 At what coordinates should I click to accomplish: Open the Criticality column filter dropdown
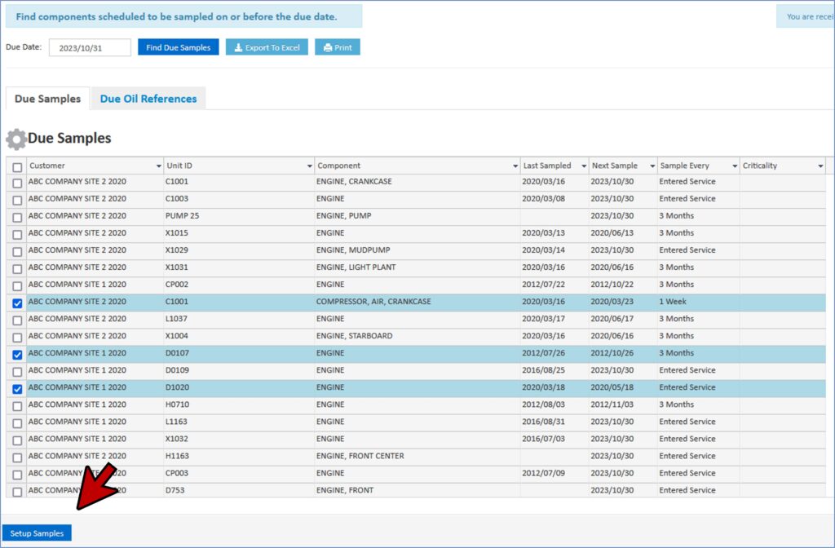820,166
